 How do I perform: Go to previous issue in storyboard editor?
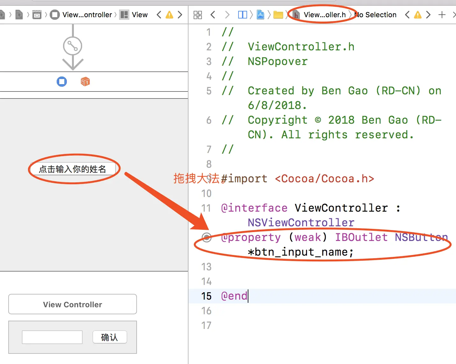point(159,15)
